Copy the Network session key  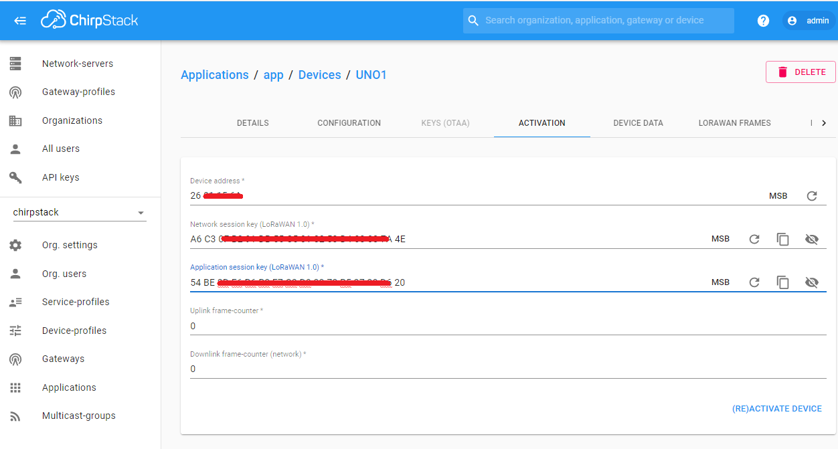tap(783, 239)
